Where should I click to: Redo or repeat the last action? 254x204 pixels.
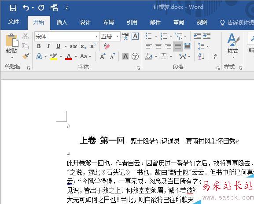point(41,7)
